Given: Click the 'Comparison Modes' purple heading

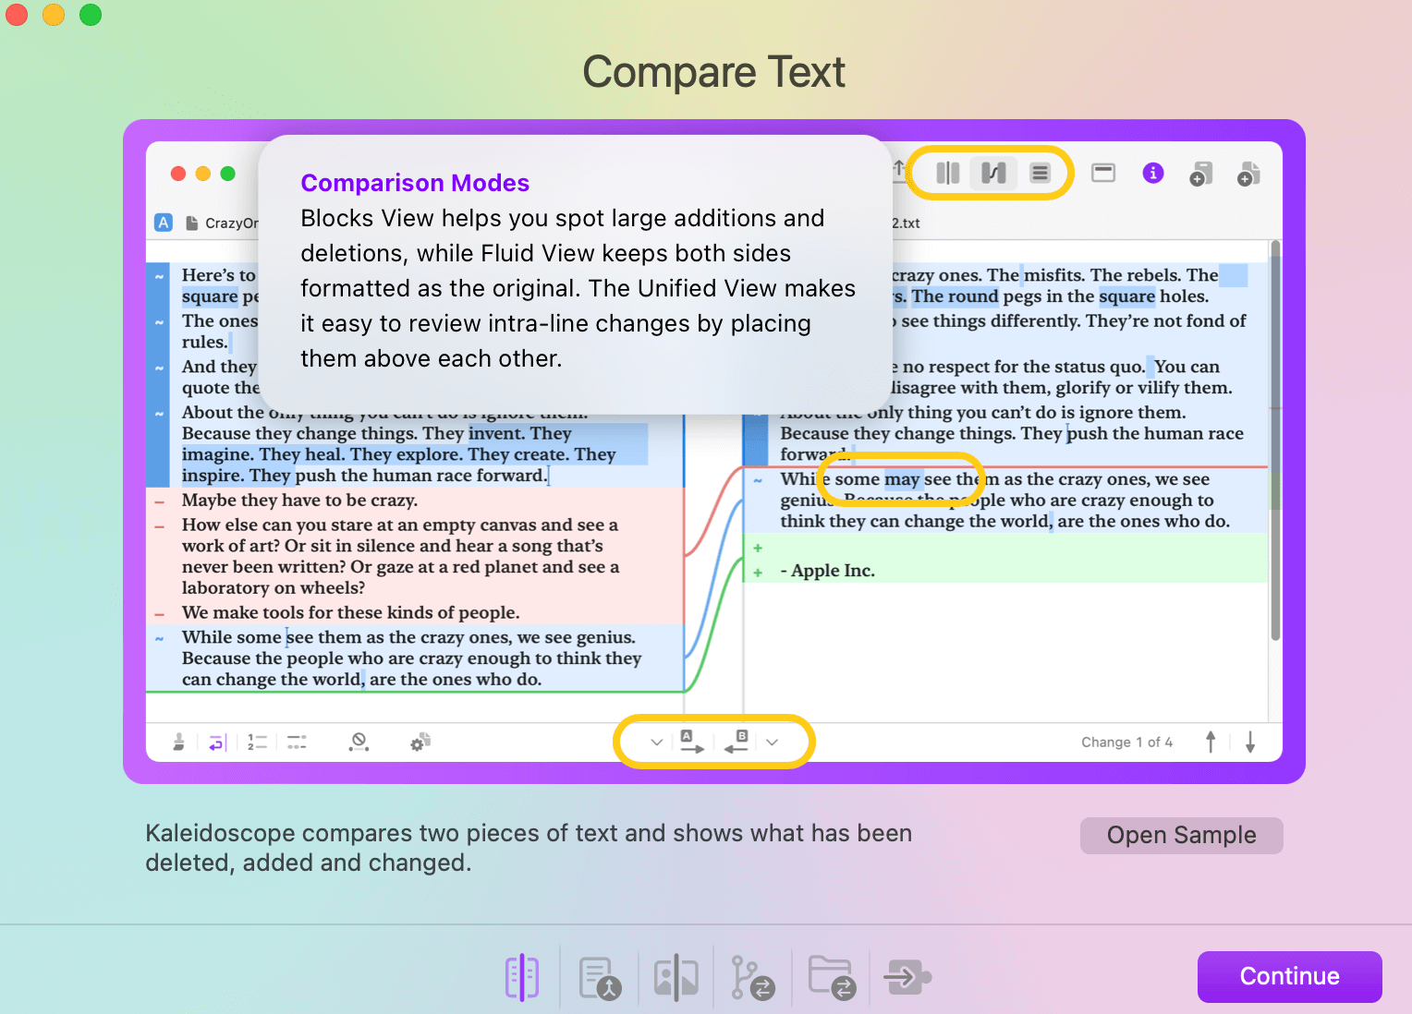Looking at the screenshot, I should pyautogui.click(x=415, y=183).
